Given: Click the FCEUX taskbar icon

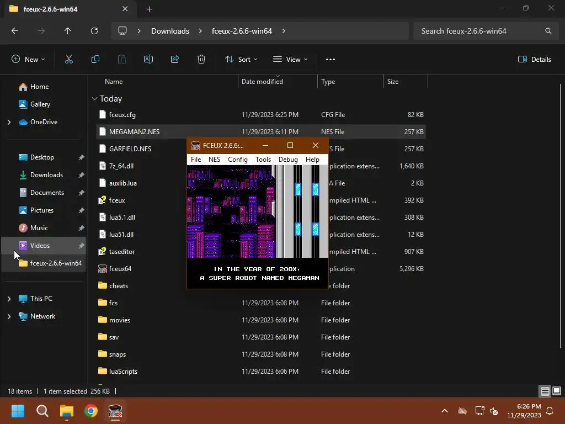Looking at the screenshot, I should pos(115,411).
